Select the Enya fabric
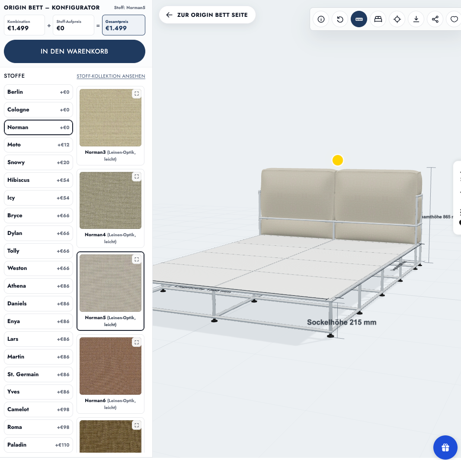The height and width of the screenshot is (460, 461). point(38,321)
